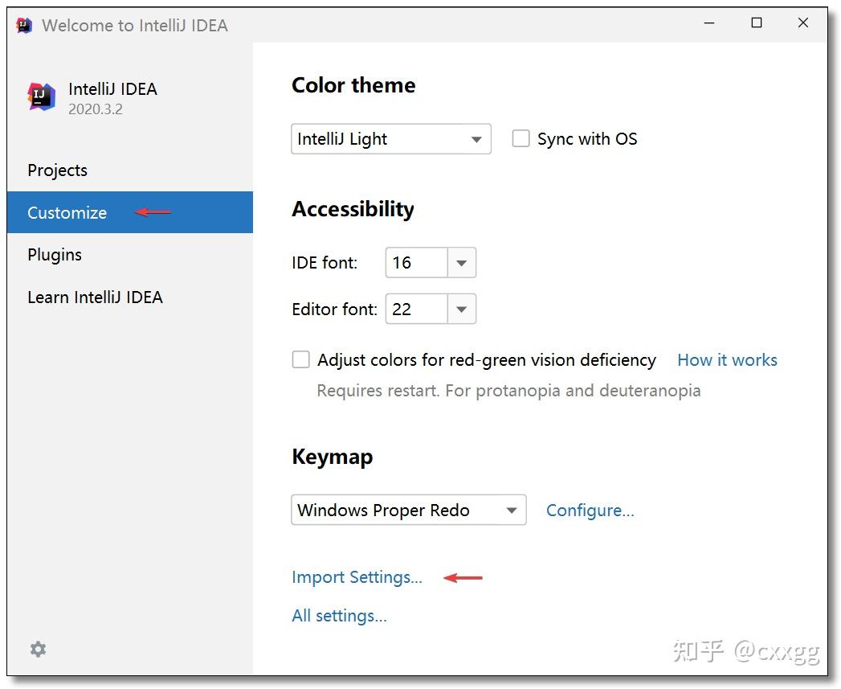Open the How it works link

pyautogui.click(x=726, y=359)
